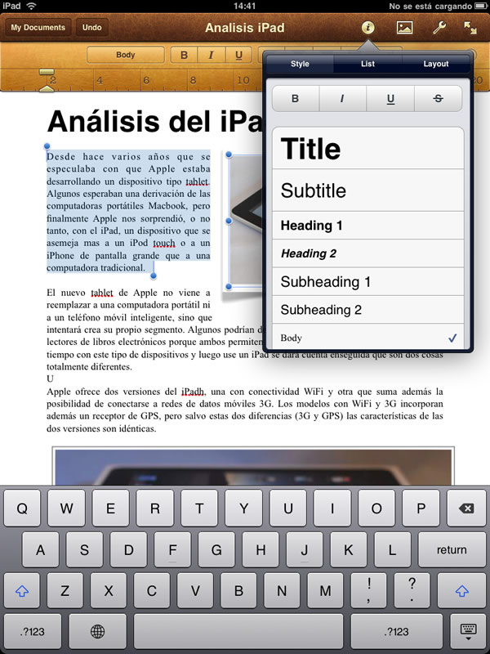The height and width of the screenshot is (654, 490).
Task: Switch to the Style tab
Action: 300,64
